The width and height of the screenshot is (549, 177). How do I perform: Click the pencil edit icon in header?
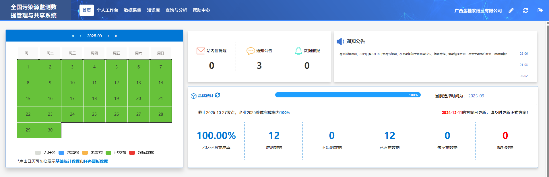click(x=511, y=11)
